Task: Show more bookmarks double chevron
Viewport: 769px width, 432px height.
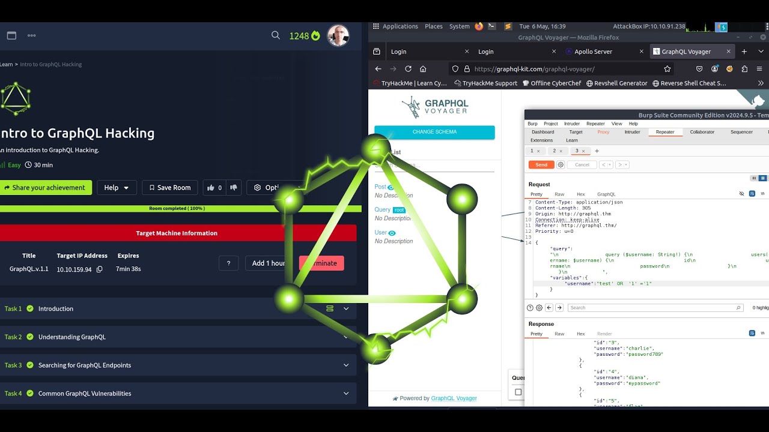Action: pyautogui.click(x=761, y=83)
